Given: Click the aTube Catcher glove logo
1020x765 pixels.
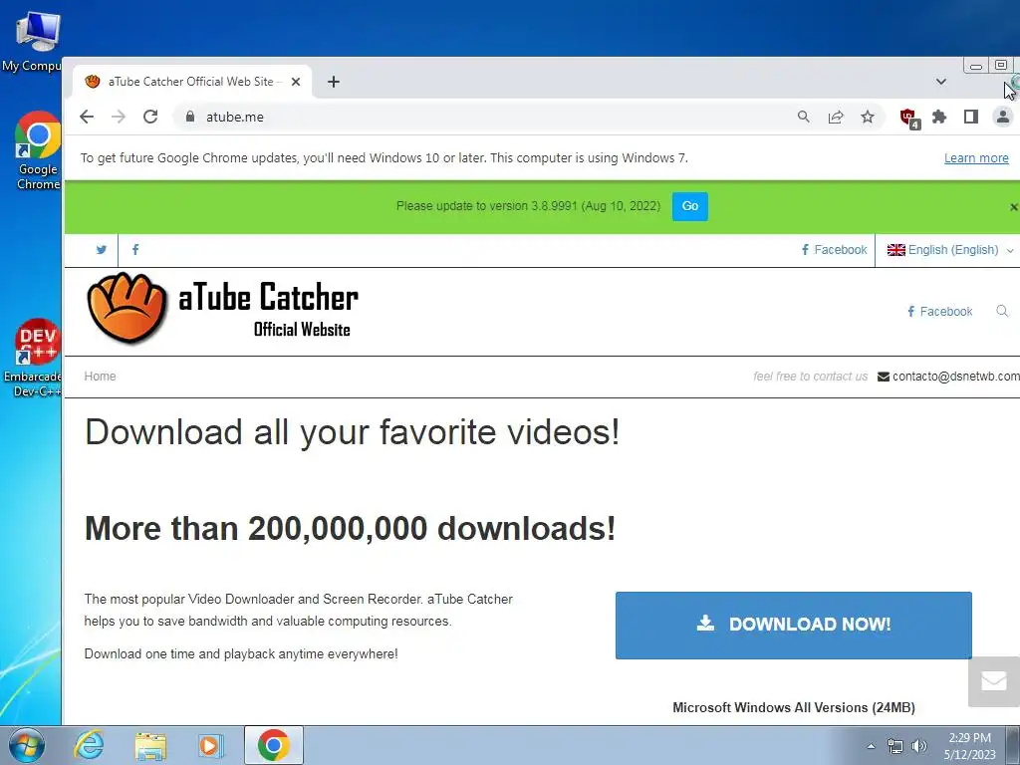Looking at the screenshot, I should click(x=127, y=307).
